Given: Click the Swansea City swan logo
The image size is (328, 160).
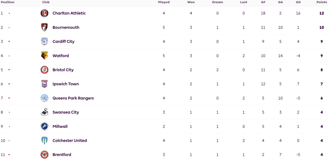Looking at the screenshot, I should point(44,112).
